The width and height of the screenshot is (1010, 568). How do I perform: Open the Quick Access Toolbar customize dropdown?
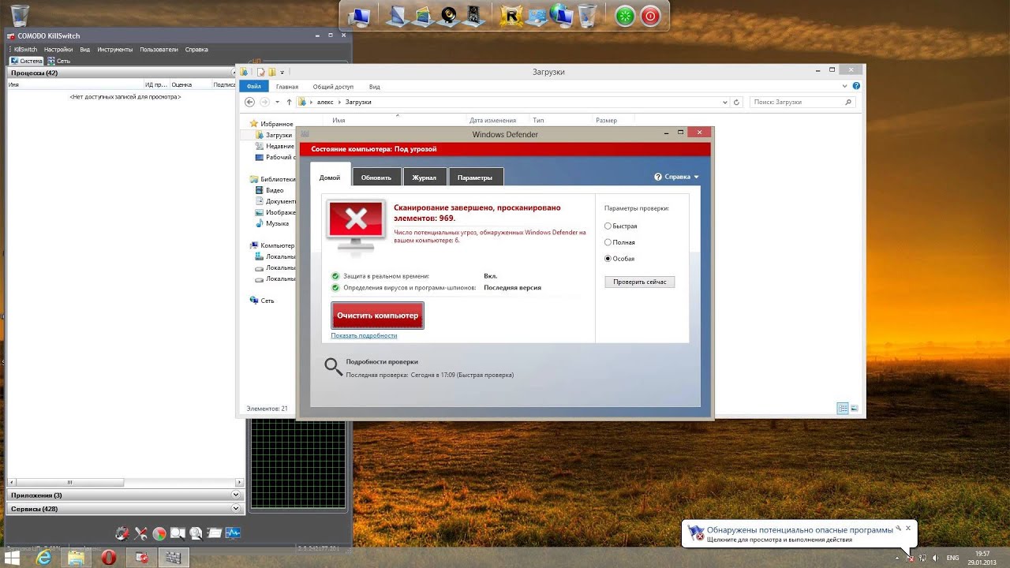coord(282,72)
